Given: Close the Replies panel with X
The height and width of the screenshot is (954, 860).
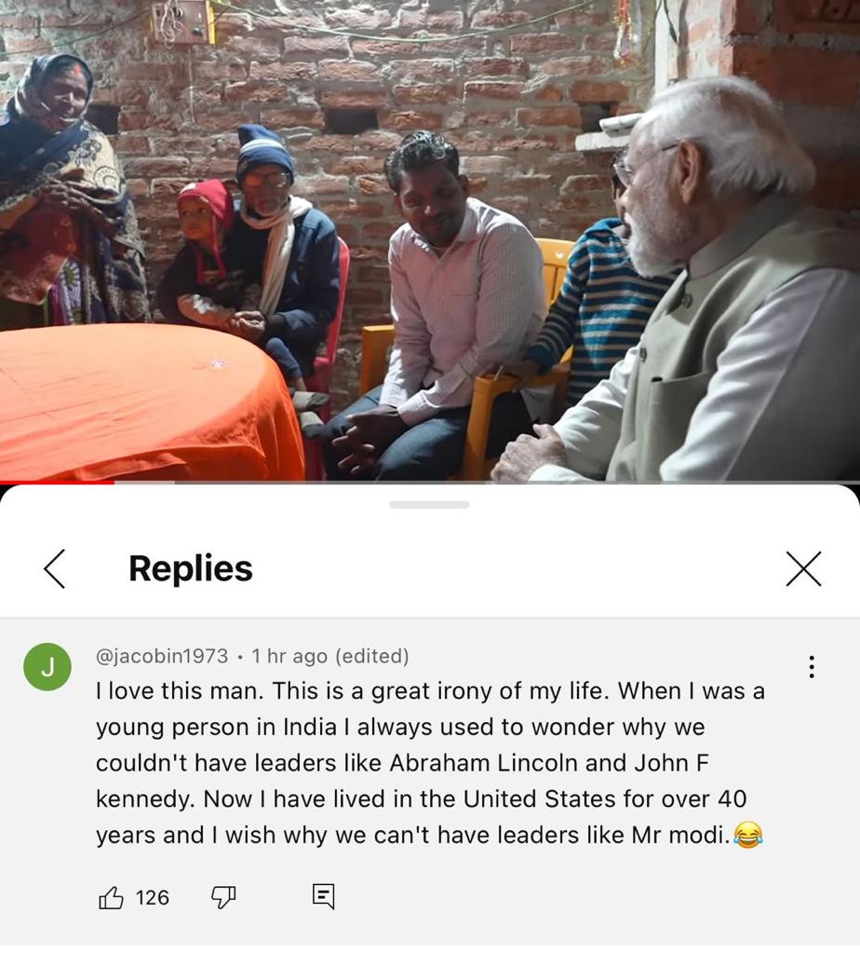Looking at the screenshot, I should [x=803, y=569].
